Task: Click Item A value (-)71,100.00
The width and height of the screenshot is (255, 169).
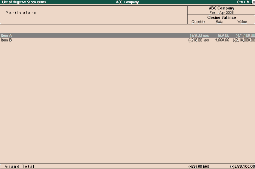Action: pyautogui.click(x=245, y=35)
